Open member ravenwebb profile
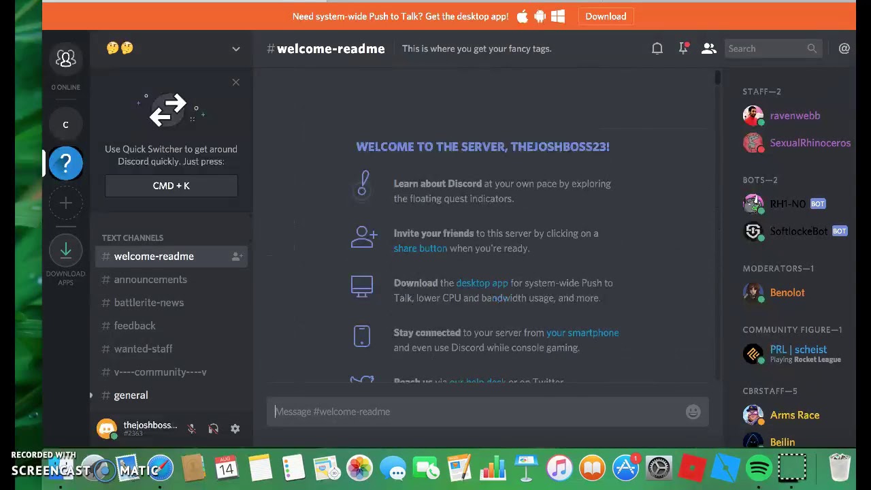 click(x=796, y=116)
